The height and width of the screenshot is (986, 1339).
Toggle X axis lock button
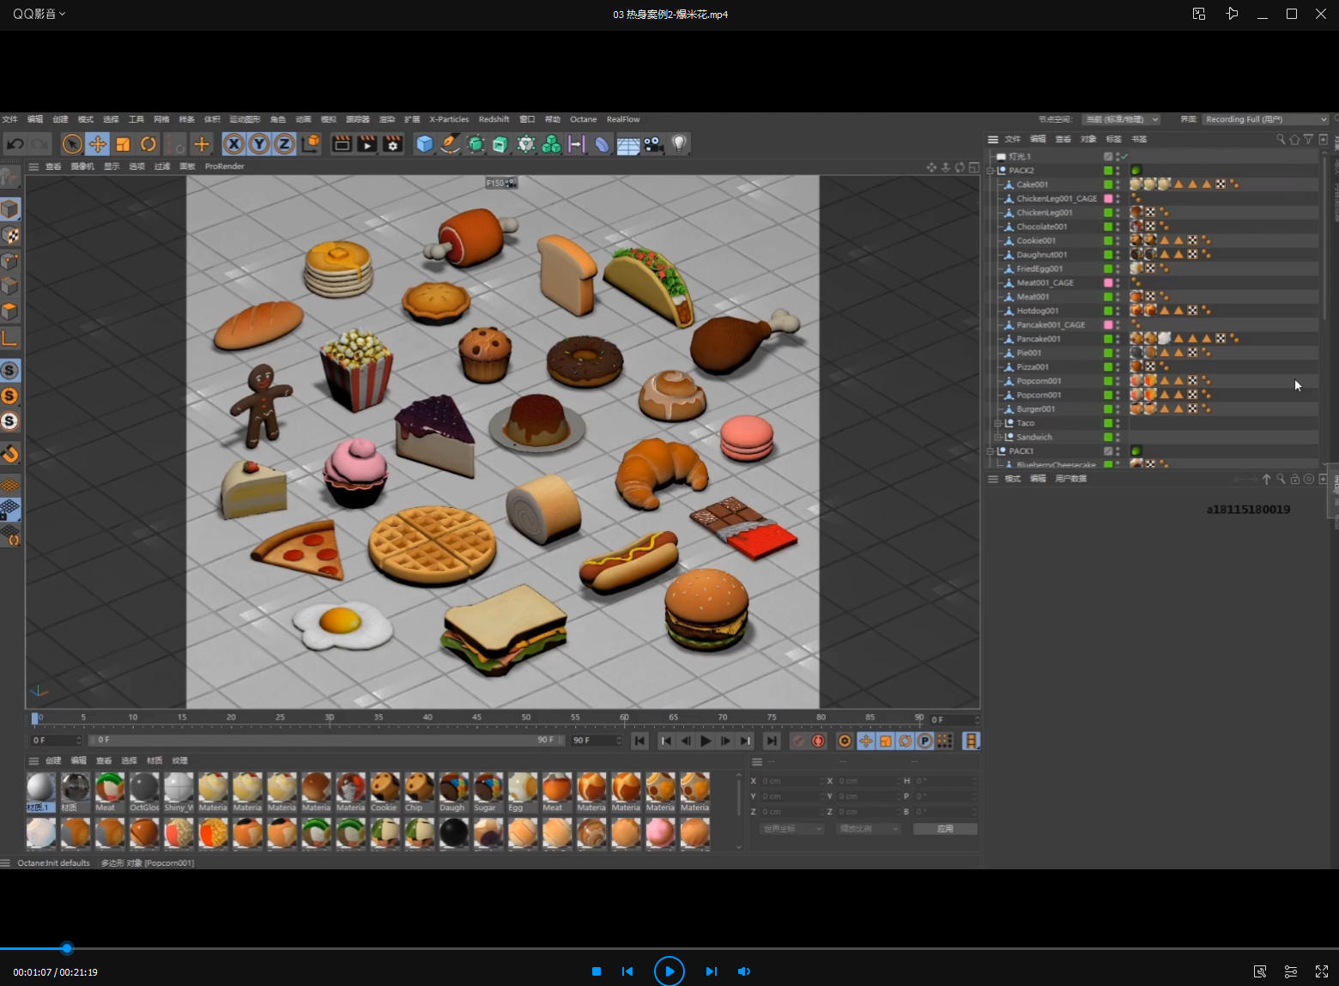point(234,144)
